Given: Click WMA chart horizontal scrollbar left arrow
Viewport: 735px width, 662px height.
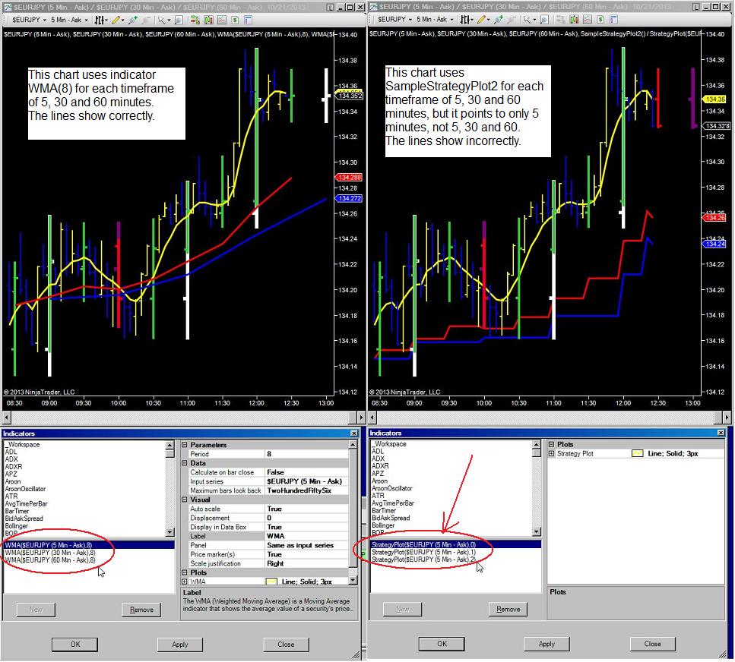Looking at the screenshot, I should coord(6,417).
